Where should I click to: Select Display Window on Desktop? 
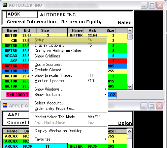pos(68,131)
